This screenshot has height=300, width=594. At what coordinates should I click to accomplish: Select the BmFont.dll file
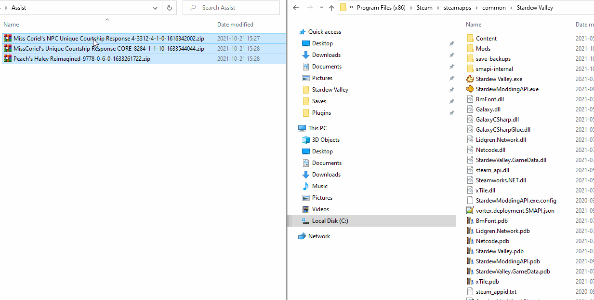[489, 99]
